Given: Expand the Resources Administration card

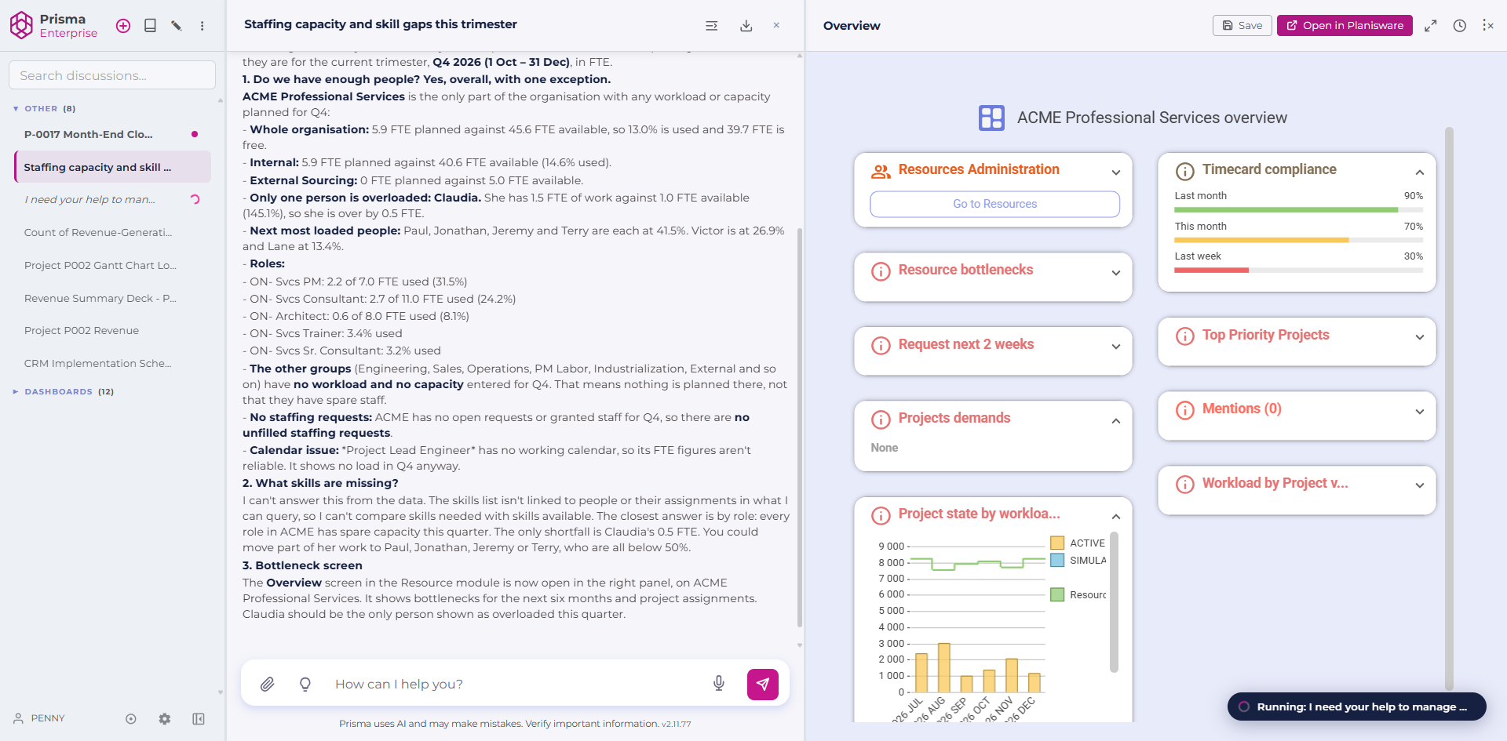Looking at the screenshot, I should pyautogui.click(x=1116, y=173).
